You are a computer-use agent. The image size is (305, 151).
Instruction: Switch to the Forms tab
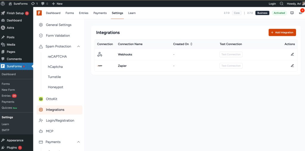pyautogui.click(x=70, y=13)
